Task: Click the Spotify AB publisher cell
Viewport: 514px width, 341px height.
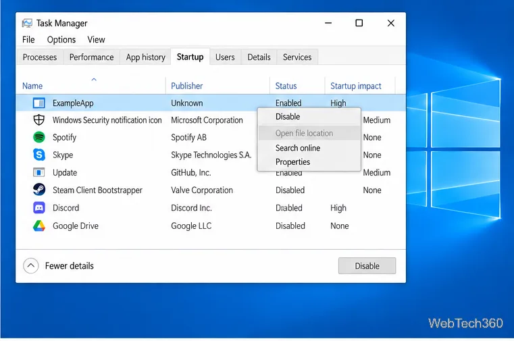Action: click(189, 138)
